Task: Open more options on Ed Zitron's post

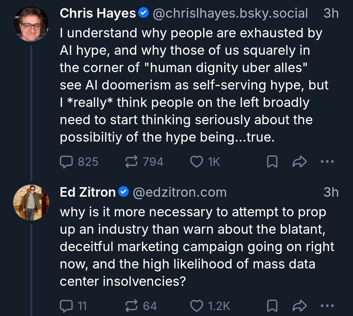Action: [x=327, y=306]
